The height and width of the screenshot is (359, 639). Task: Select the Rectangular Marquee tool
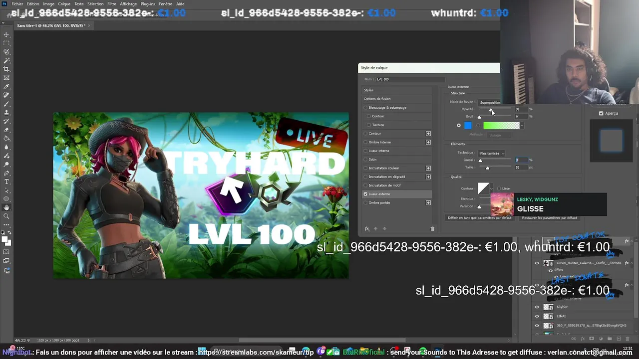(6, 43)
